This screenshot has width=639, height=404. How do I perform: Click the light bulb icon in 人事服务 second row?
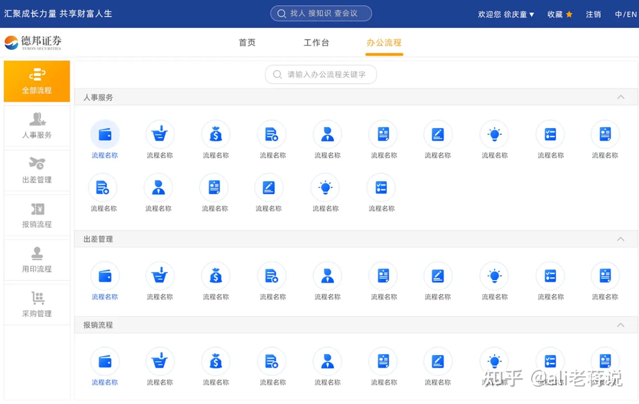tap(325, 188)
